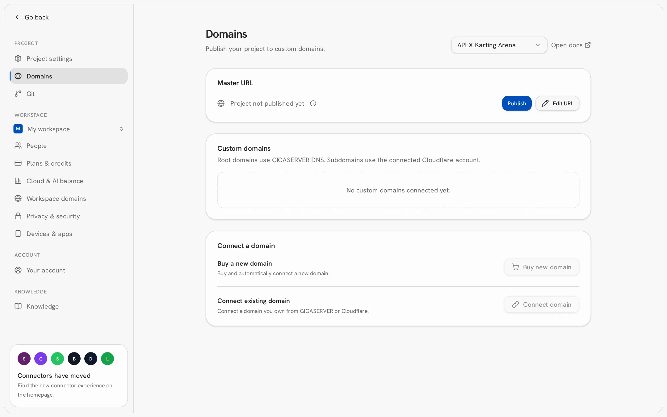Click the Connectors have moved notice
Viewport: 667px width, 417px height.
69,376
